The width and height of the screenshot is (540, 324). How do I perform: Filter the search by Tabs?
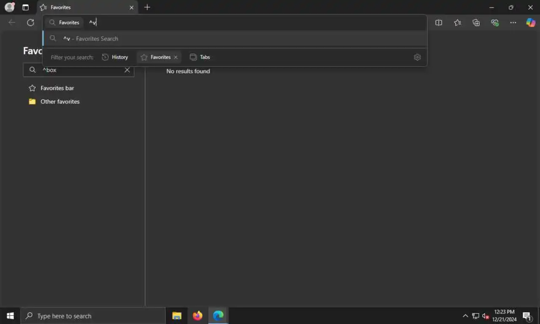coord(200,57)
